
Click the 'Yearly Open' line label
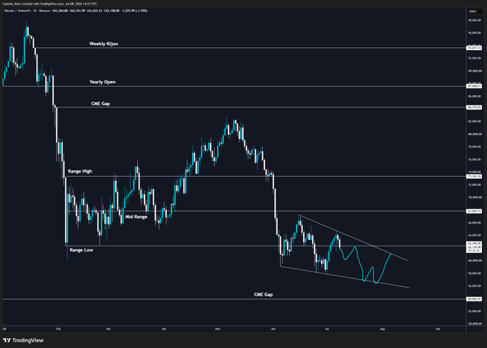pos(102,82)
